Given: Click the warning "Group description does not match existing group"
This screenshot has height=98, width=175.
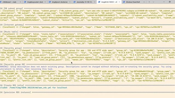Looking at the screenshot, I should click(x=37, y=67).
